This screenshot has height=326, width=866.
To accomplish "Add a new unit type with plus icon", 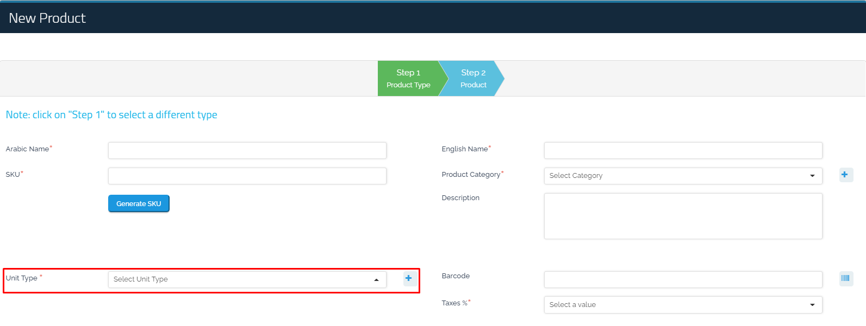I will pyautogui.click(x=409, y=278).
